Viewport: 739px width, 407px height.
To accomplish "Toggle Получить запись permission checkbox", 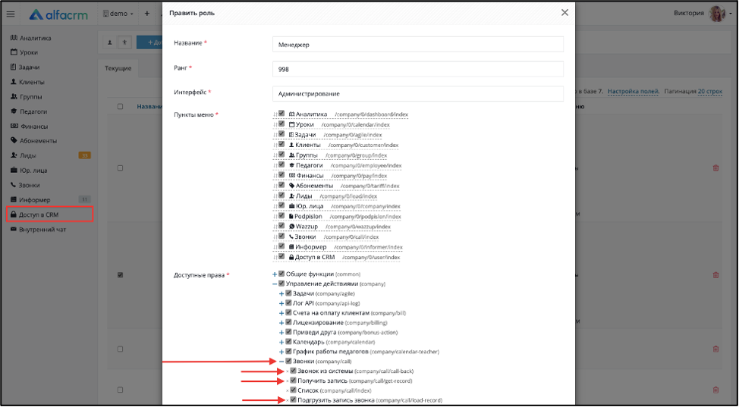I will 293,380.
